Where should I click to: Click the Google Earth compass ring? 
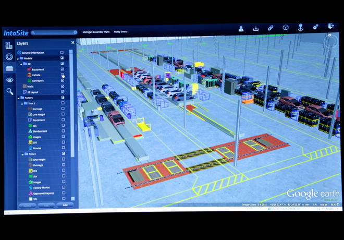(x=330, y=41)
